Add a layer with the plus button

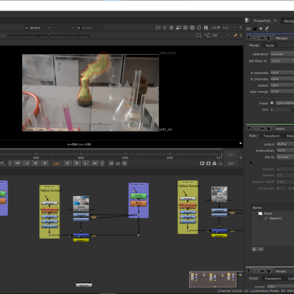(x=254, y=249)
